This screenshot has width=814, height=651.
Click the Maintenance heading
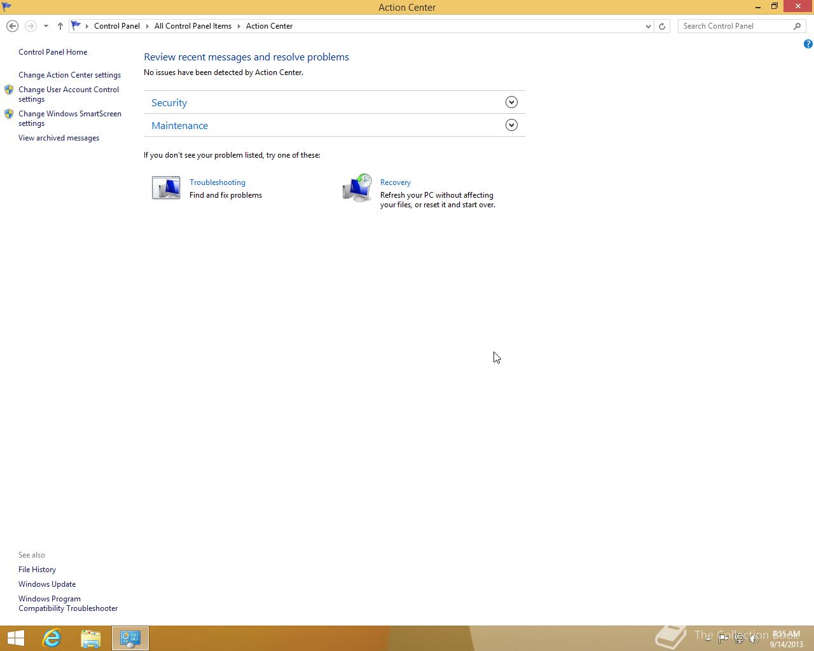[x=179, y=126]
